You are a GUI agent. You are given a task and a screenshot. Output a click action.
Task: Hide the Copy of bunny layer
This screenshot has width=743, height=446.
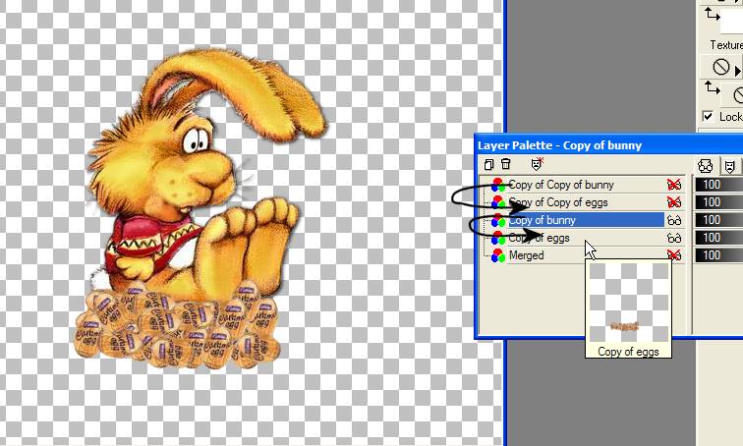pyautogui.click(x=674, y=220)
